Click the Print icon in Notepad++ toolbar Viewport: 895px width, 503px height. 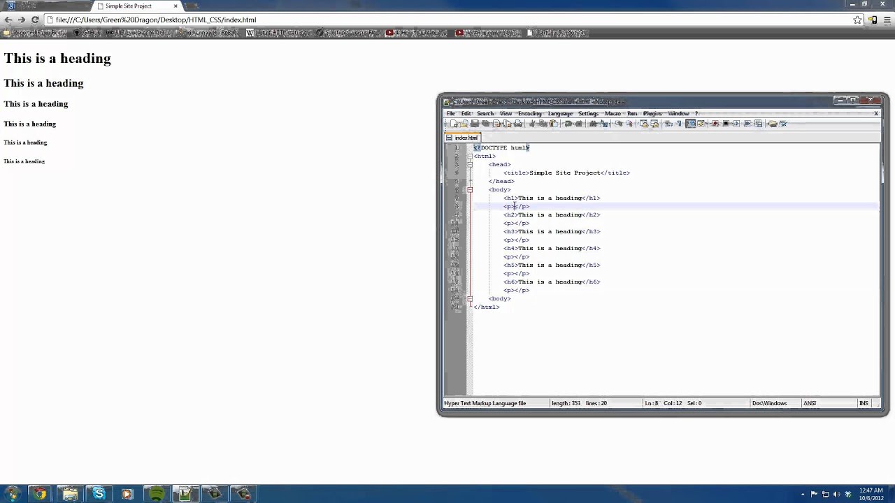pos(518,124)
